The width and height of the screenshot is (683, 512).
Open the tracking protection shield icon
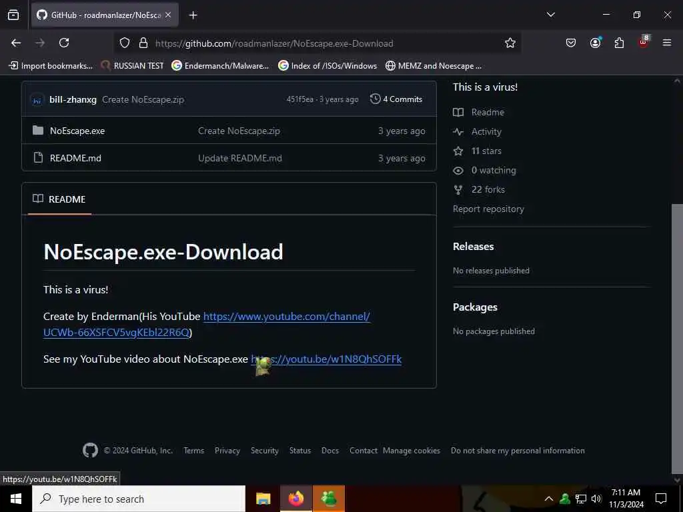point(125,43)
